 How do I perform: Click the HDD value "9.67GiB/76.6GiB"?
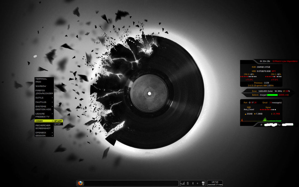pyautogui.click(x=263, y=71)
